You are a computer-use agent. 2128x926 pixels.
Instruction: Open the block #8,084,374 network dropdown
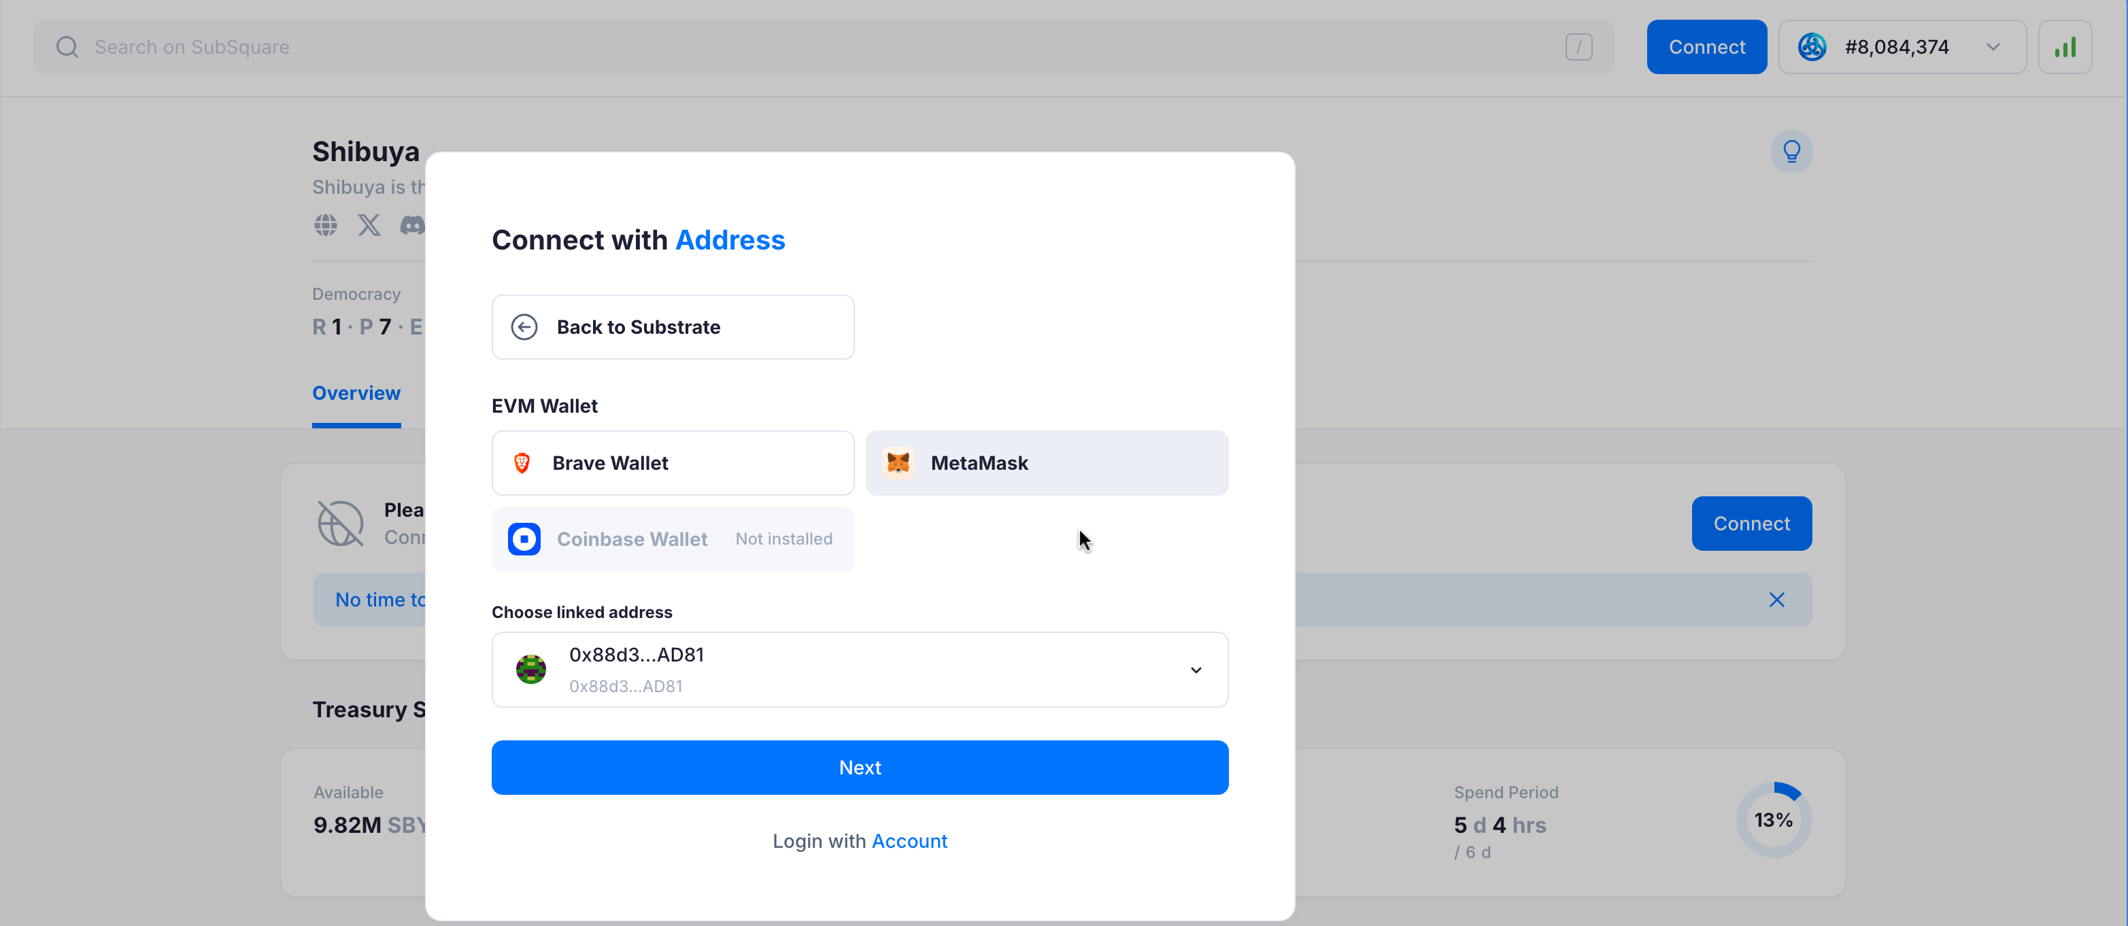(1897, 47)
